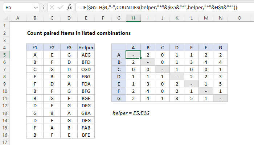The height and width of the screenshot is (145, 254).
Task: Click matrix row label 'E' in column G
Action: pos(119,84)
